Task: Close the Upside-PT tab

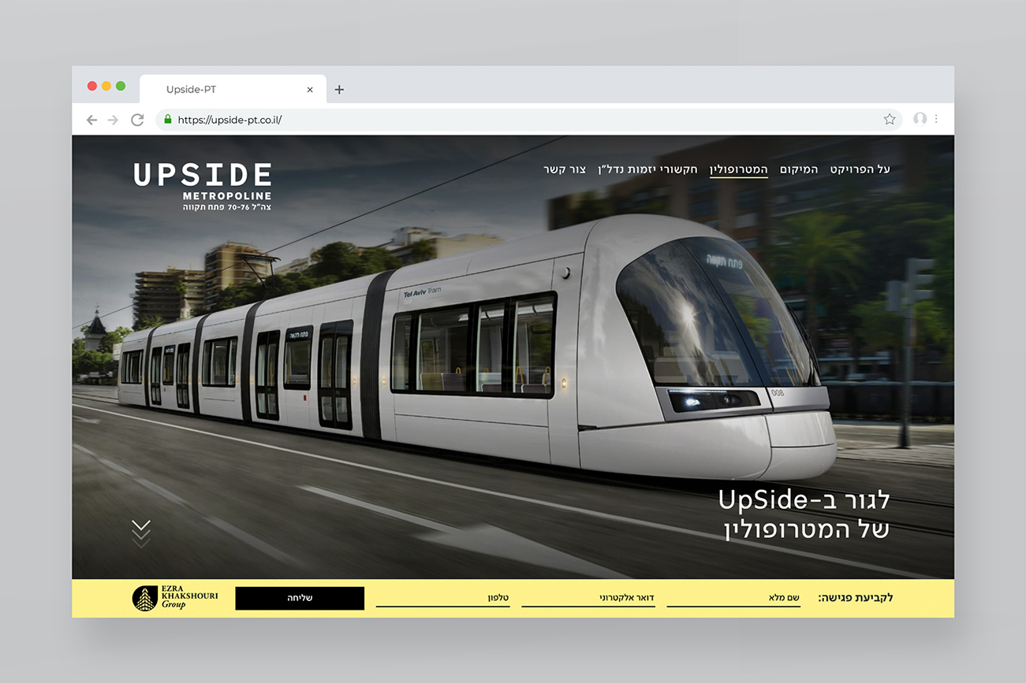Action: 310,90
